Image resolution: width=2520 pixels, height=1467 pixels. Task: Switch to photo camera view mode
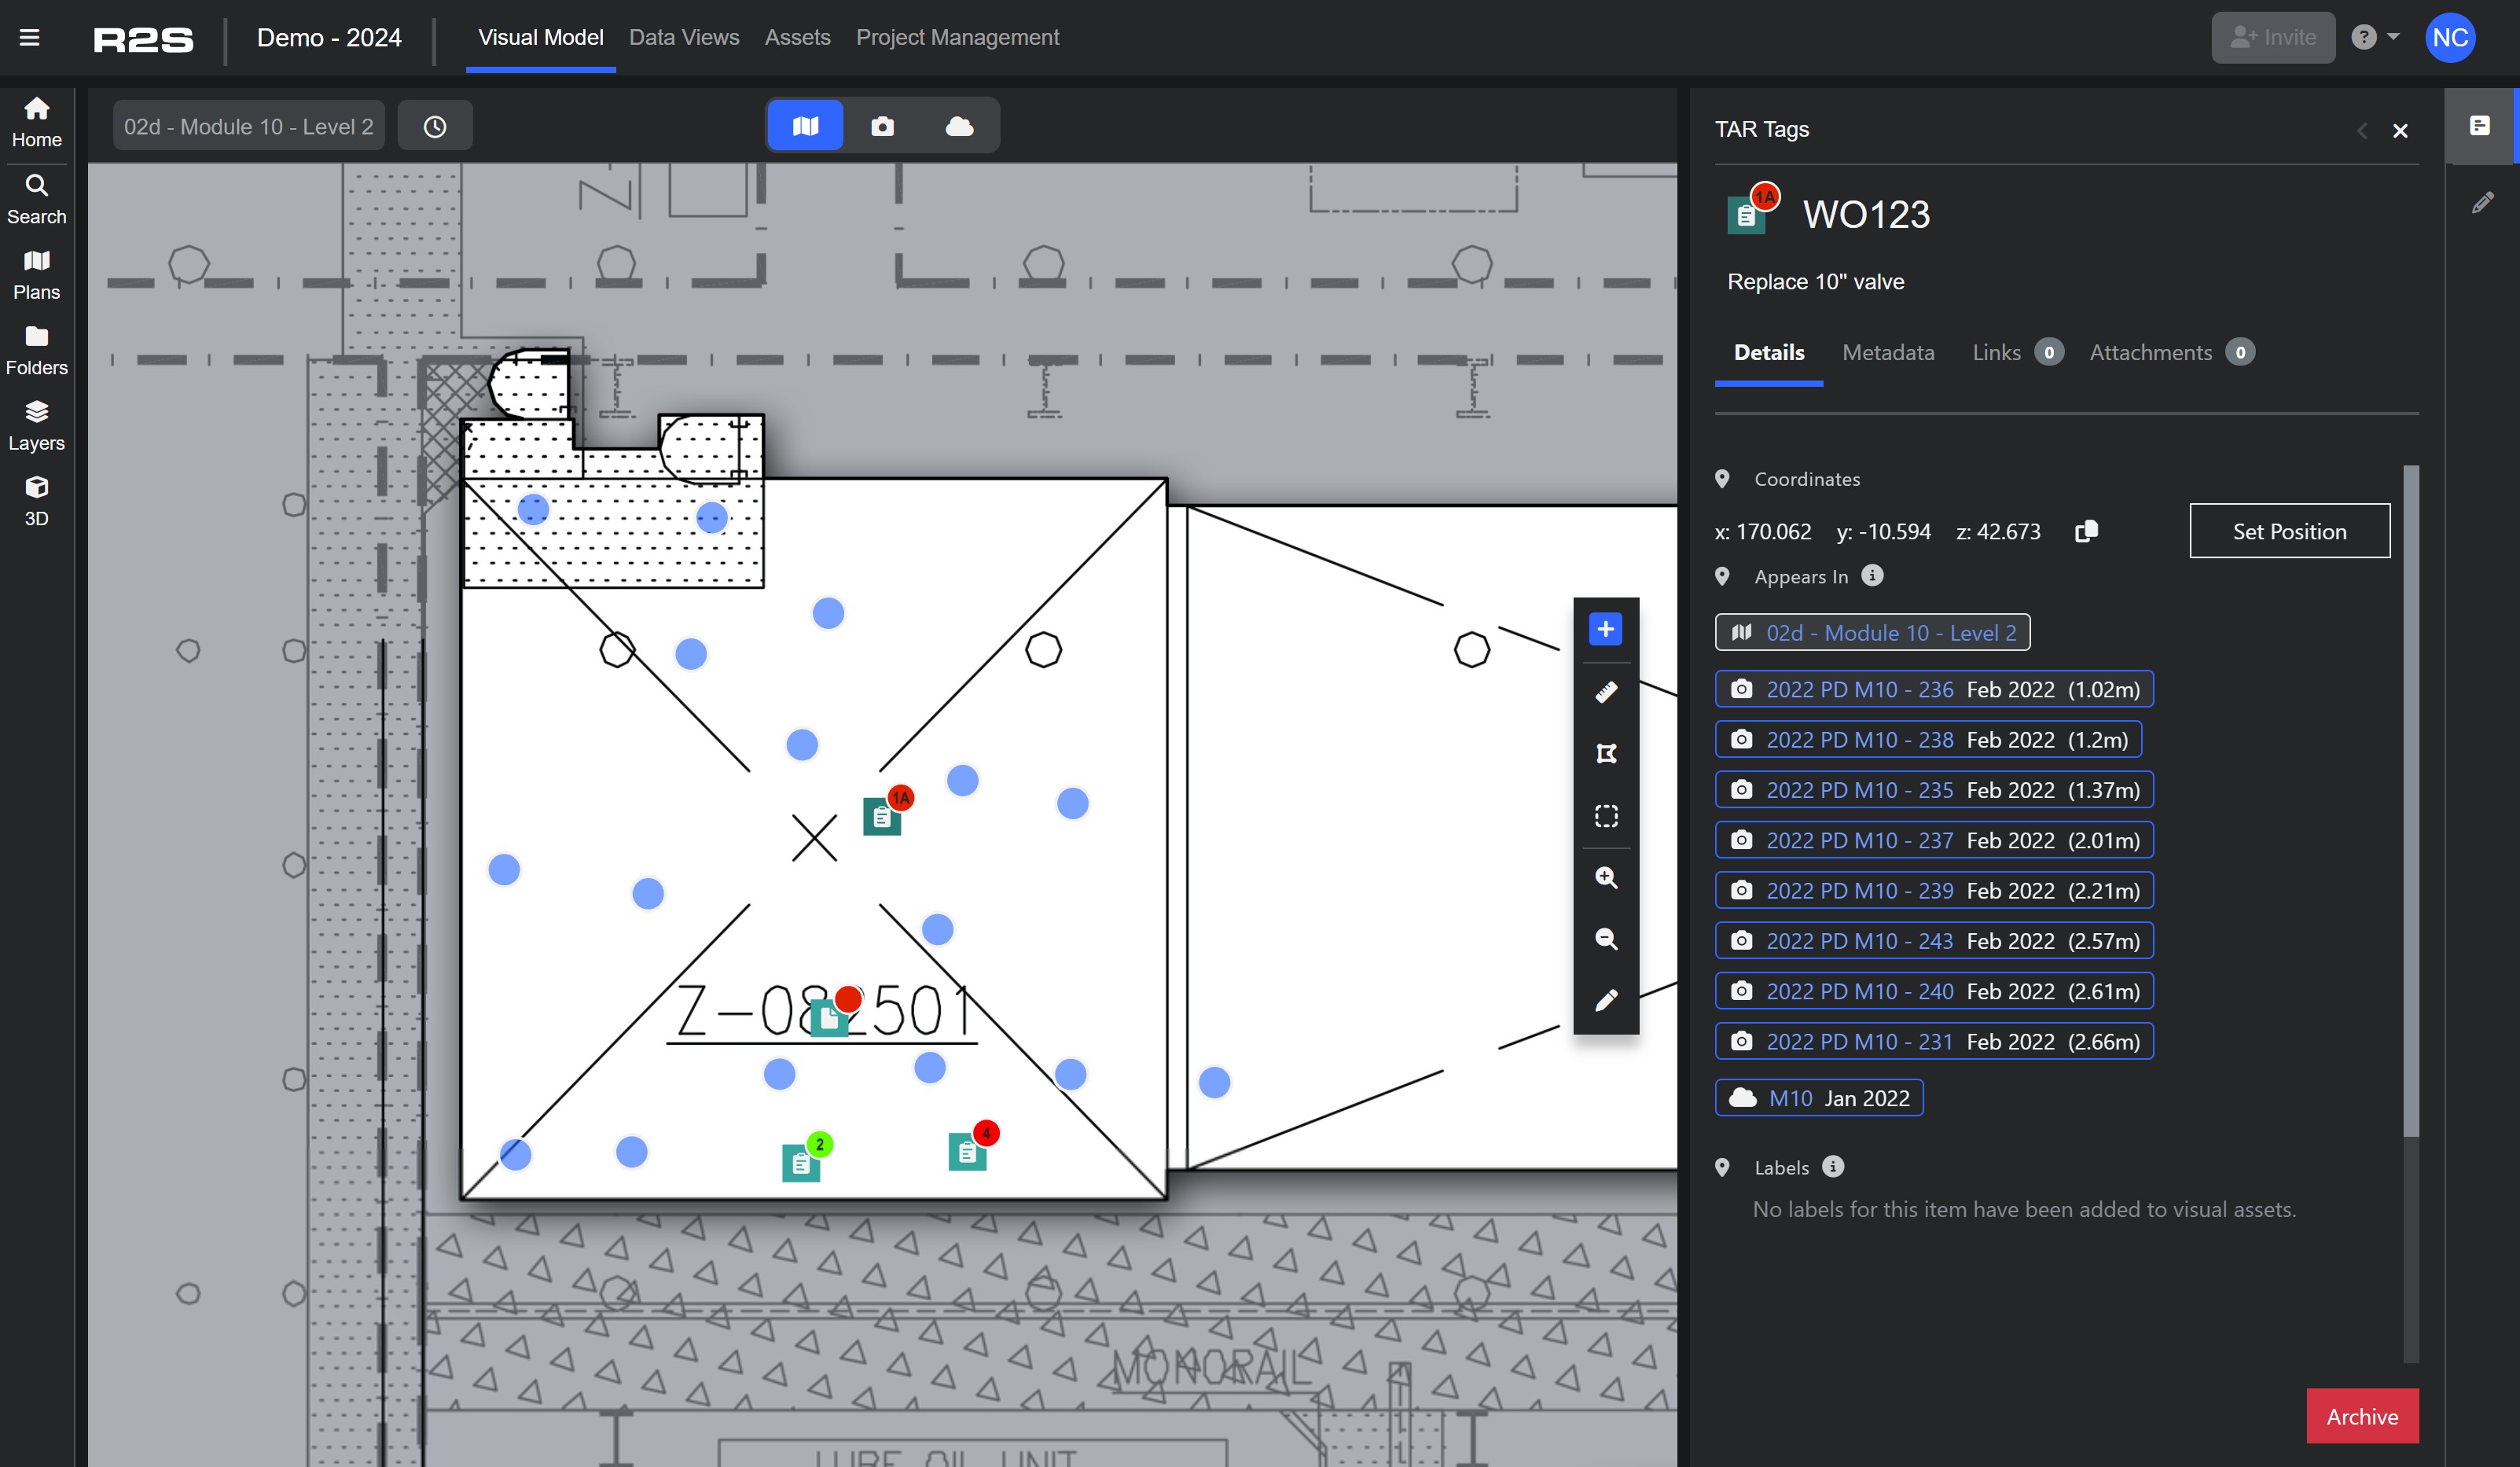pyautogui.click(x=882, y=126)
